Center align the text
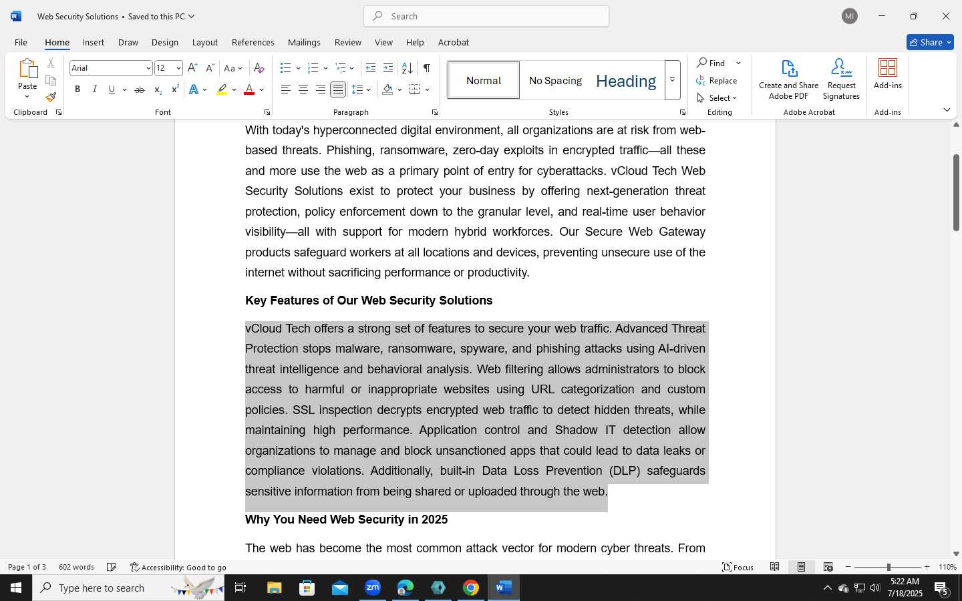The width and height of the screenshot is (962, 601). [x=303, y=89]
